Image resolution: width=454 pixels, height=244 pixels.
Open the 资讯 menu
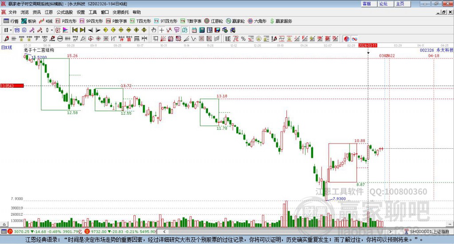[36, 12]
